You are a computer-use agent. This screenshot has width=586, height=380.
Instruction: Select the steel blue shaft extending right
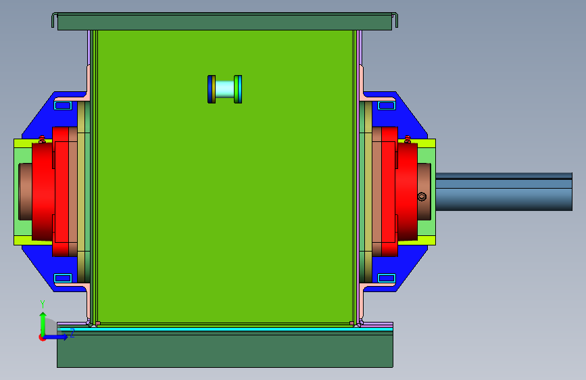coord(504,191)
